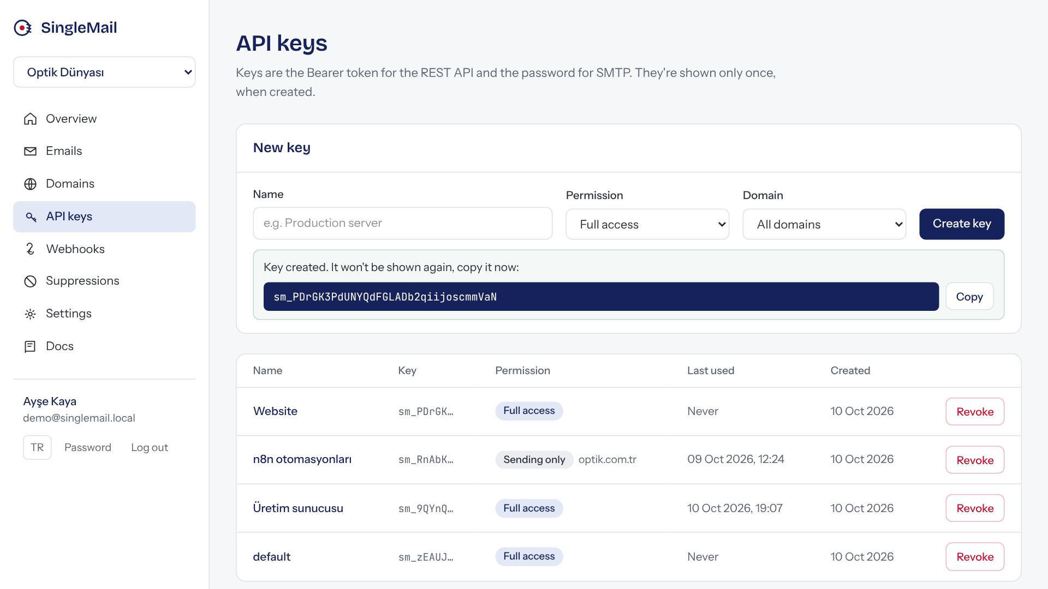Click the Domains globe icon
This screenshot has width=1048, height=589.
(x=30, y=184)
